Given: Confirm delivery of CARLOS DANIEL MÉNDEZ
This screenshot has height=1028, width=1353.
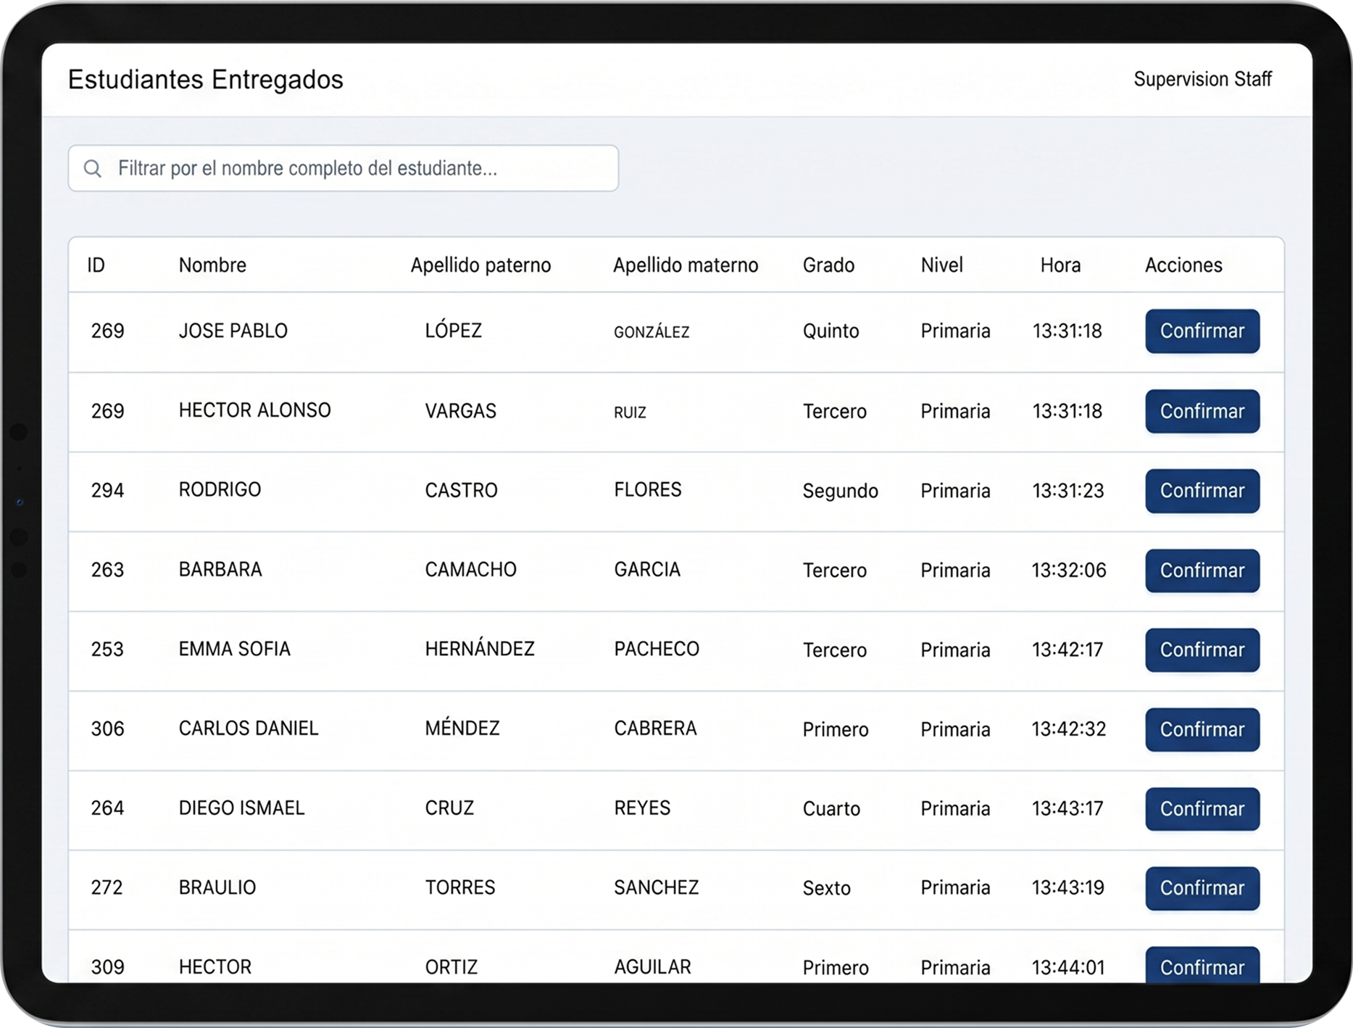Looking at the screenshot, I should click(x=1202, y=730).
